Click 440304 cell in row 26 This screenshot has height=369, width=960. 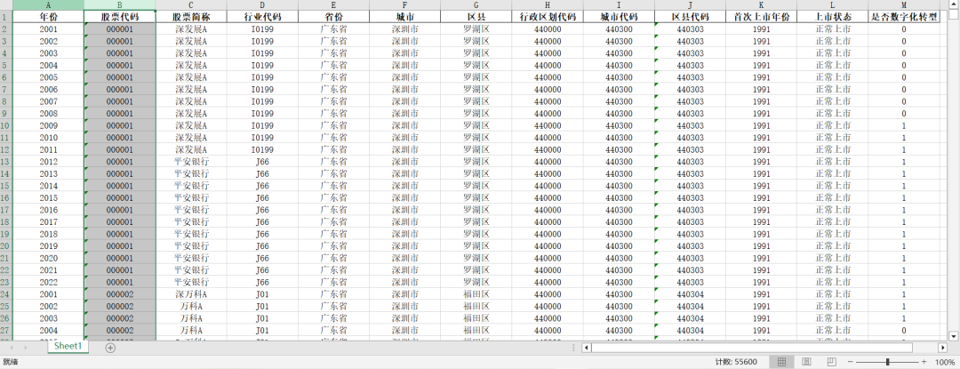click(690, 319)
